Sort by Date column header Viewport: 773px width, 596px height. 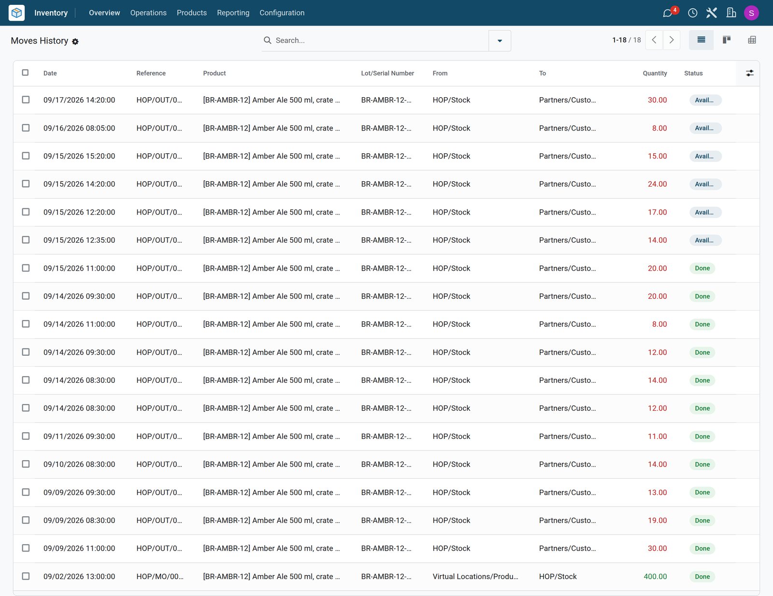tap(50, 73)
